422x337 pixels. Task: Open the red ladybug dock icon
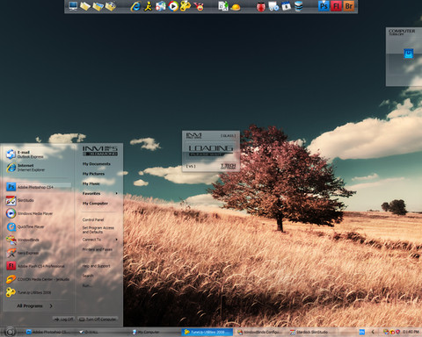261,6
